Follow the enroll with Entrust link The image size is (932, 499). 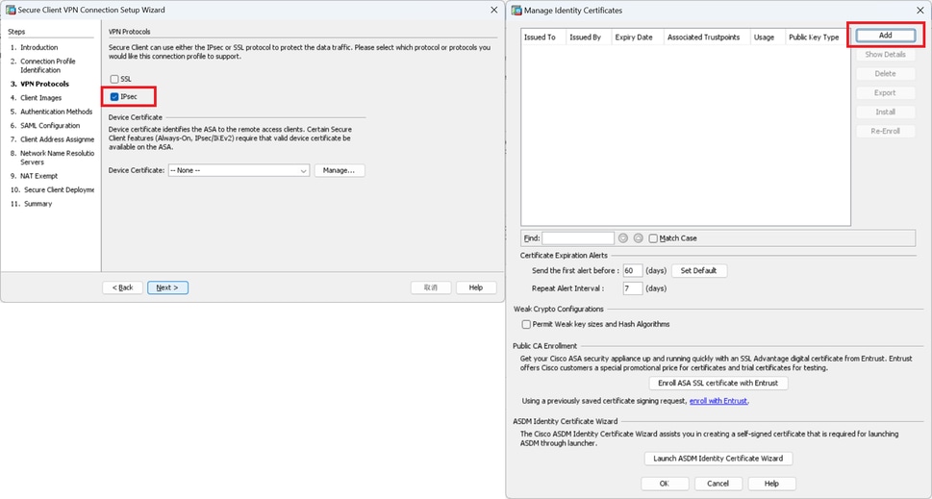[718, 401]
